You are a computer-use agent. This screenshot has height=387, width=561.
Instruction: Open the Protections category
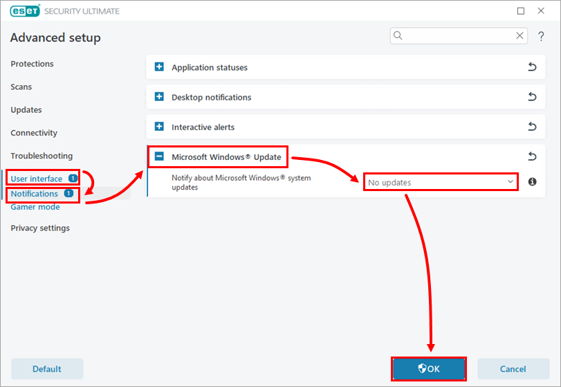[x=32, y=64]
